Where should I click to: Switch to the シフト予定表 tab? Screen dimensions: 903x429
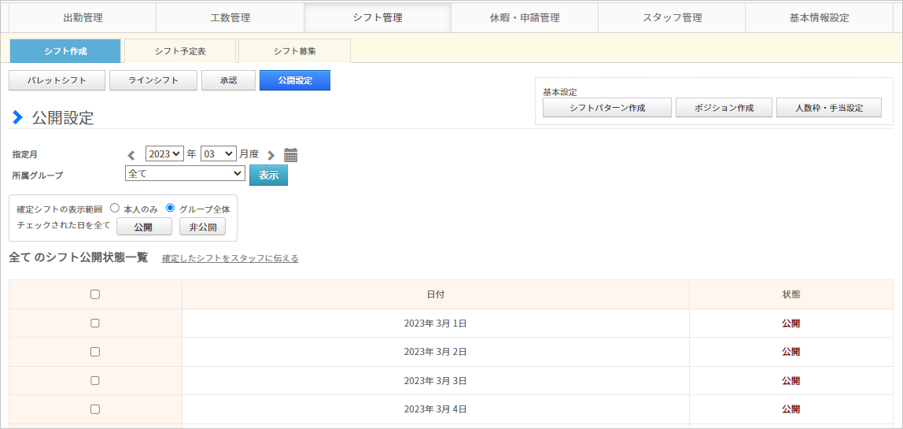tap(180, 51)
